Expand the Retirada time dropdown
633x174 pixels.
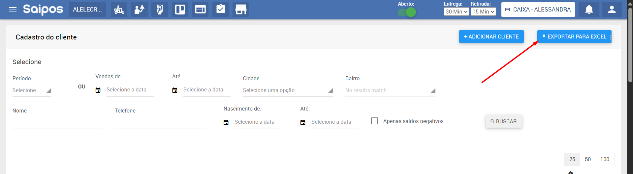(483, 12)
